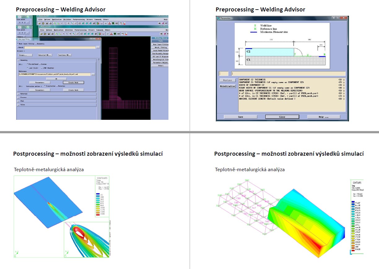Select the "MAXIMAL ELEMENT LENGTH" parameter row
The height and width of the screenshot is (269, 379).
tap(292, 99)
